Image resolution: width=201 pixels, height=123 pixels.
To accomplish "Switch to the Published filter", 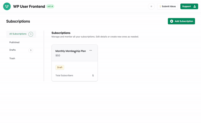I will point(14,42).
